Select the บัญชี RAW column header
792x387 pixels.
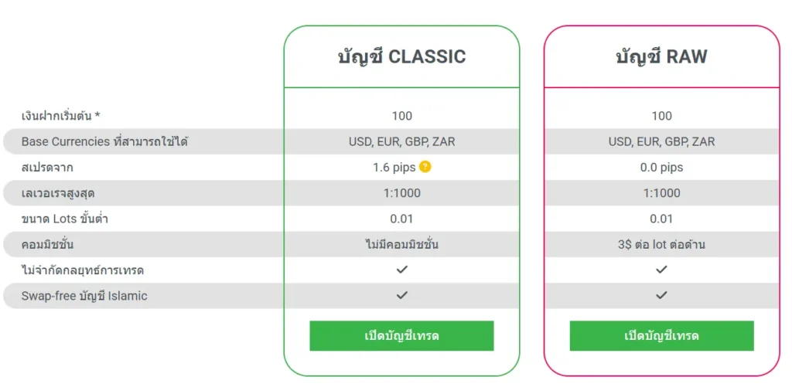pyautogui.click(x=661, y=56)
